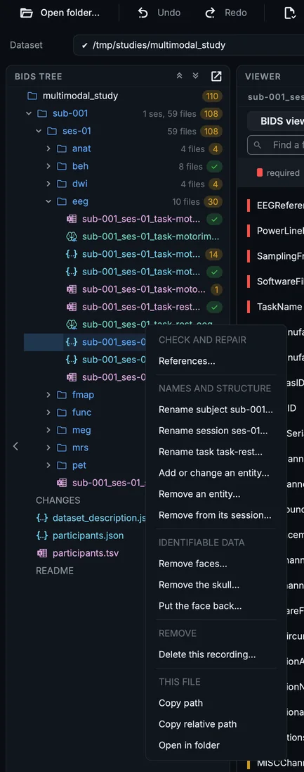Toggle the red required legend chip
The width and height of the screenshot is (304, 772).
tap(279, 173)
